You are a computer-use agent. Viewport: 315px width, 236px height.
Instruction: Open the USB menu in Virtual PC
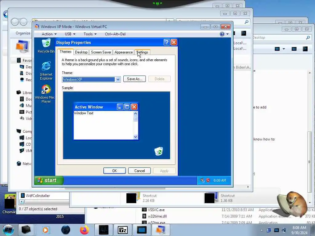coord(70,34)
